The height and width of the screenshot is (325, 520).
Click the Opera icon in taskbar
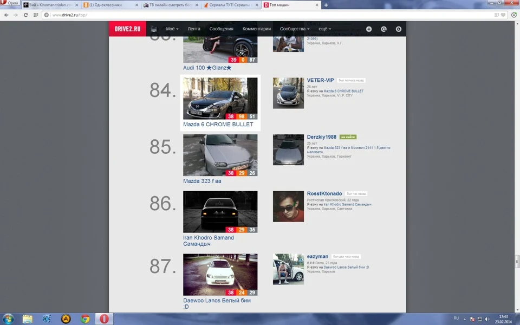(x=104, y=318)
